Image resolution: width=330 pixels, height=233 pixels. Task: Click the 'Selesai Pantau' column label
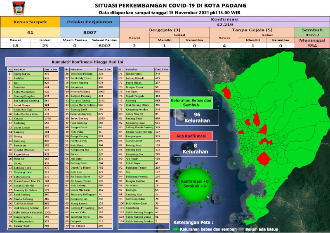[105, 40]
